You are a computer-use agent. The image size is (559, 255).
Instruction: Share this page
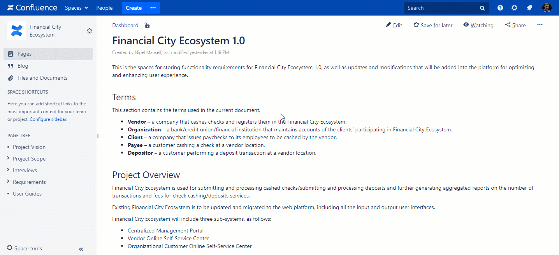point(515,25)
